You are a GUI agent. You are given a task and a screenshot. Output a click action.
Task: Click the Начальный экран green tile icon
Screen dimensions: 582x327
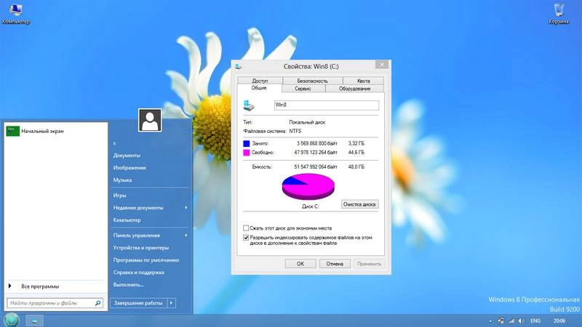click(x=12, y=131)
